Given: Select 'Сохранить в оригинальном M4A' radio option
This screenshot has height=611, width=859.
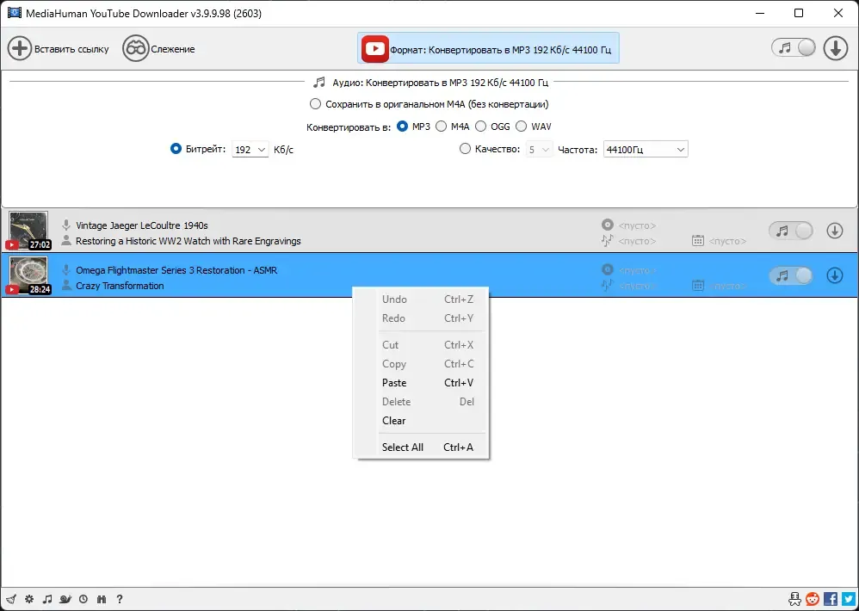Looking at the screenshot, I should [315, 104].
